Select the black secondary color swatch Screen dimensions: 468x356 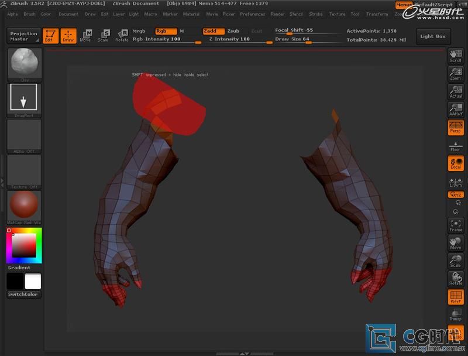(x=16, y=281)
